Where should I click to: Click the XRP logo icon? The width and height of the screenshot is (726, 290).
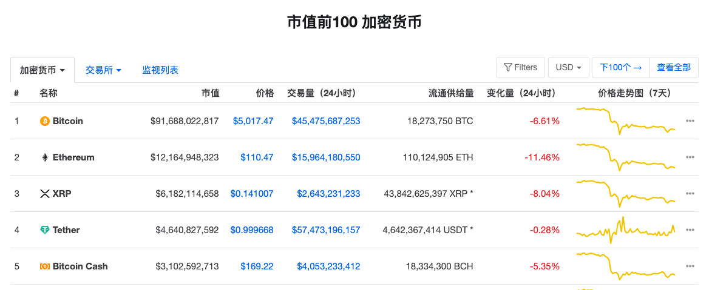tap(45, 194)
